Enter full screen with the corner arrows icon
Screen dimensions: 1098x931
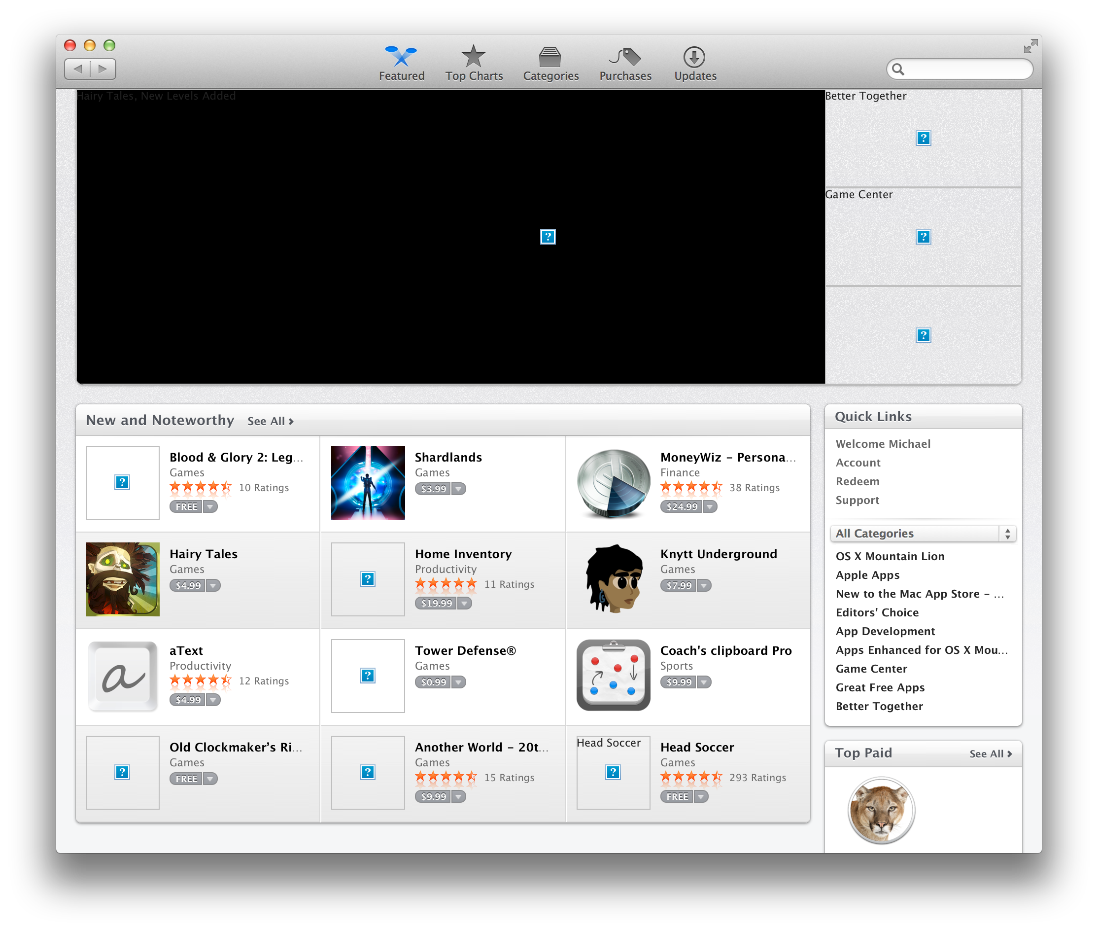coord(1030,46)
